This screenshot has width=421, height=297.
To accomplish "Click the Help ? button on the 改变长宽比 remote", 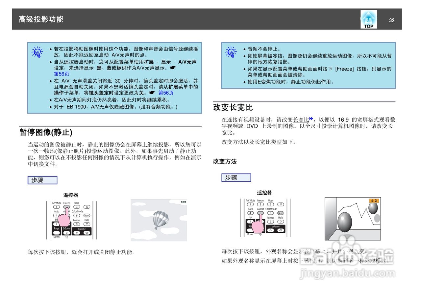I will [281, 222].
